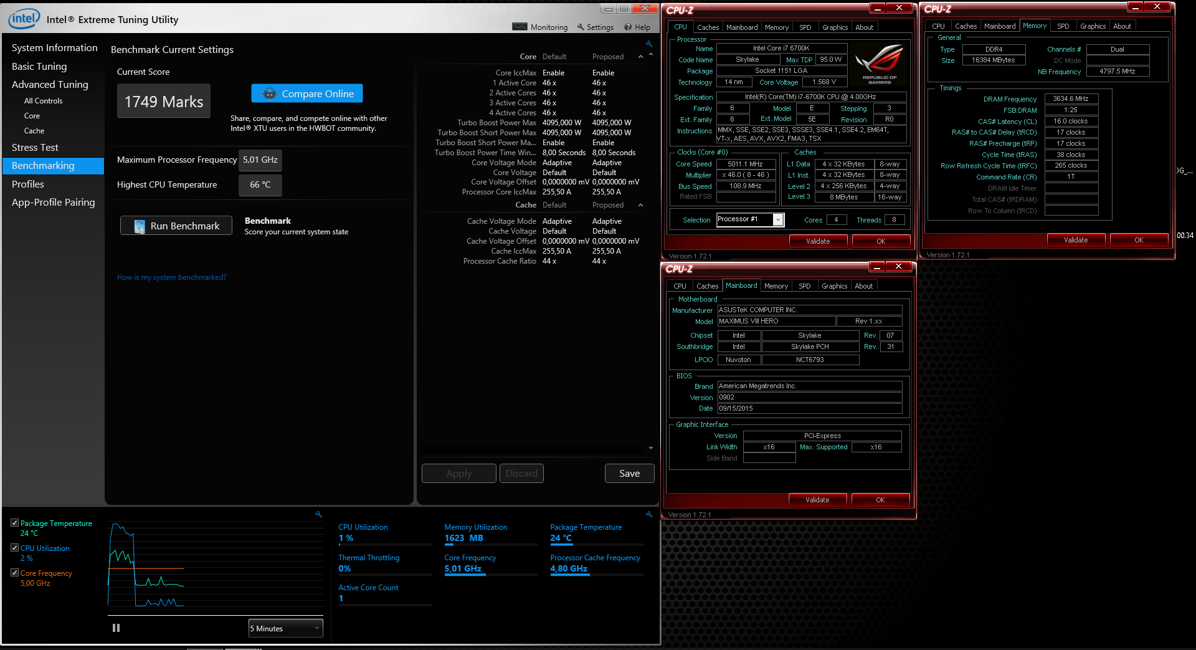Image resolution: width=1196 pixels, height=650 pixels.
Task: Click Run Benchmark button
Action: click(x=176, y=226)
